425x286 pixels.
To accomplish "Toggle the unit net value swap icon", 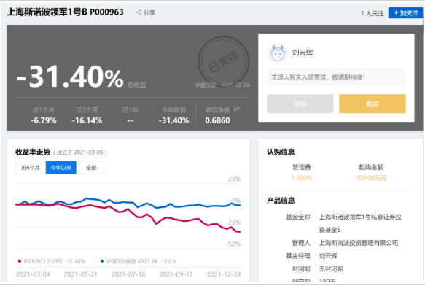I will [237, 109].
